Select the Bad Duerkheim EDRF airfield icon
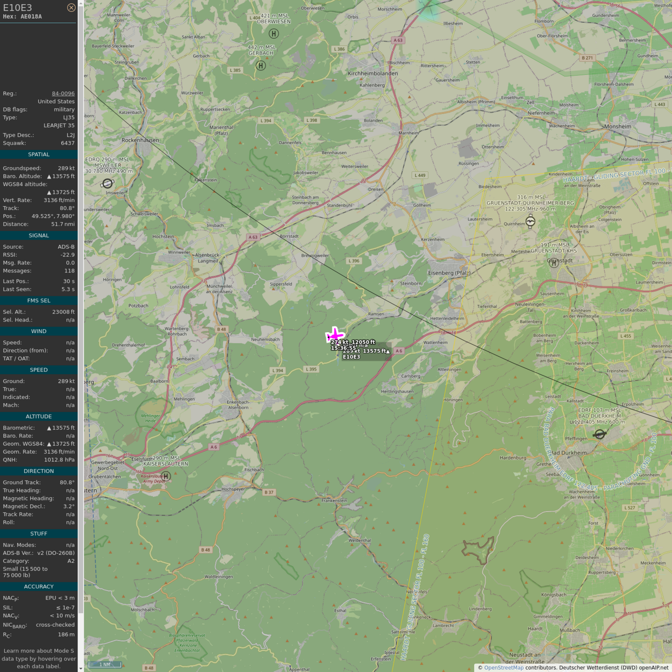This screenshot has width=672, height=672. tap(600, 434)
